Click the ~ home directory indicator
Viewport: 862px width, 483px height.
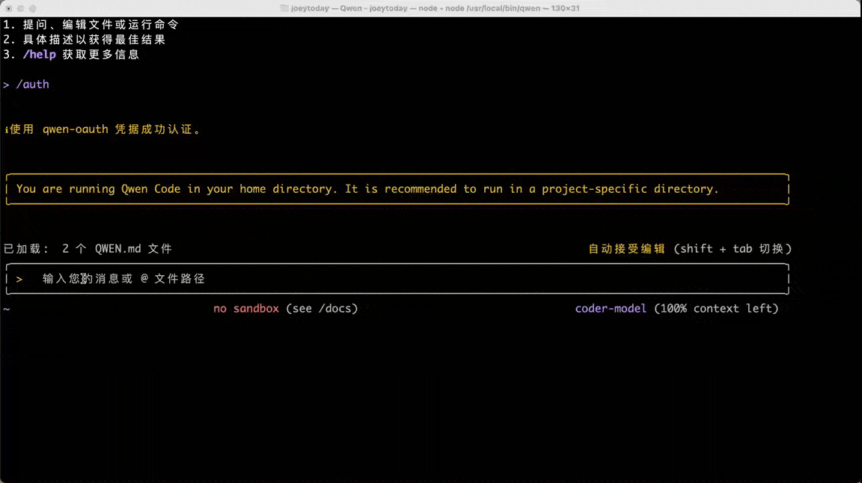6,309
